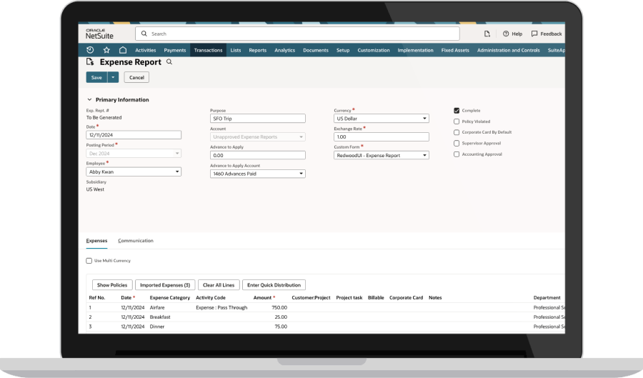Click into the Purpose field containing SFO Trip
Screen dimensions: 643x378
257,119
